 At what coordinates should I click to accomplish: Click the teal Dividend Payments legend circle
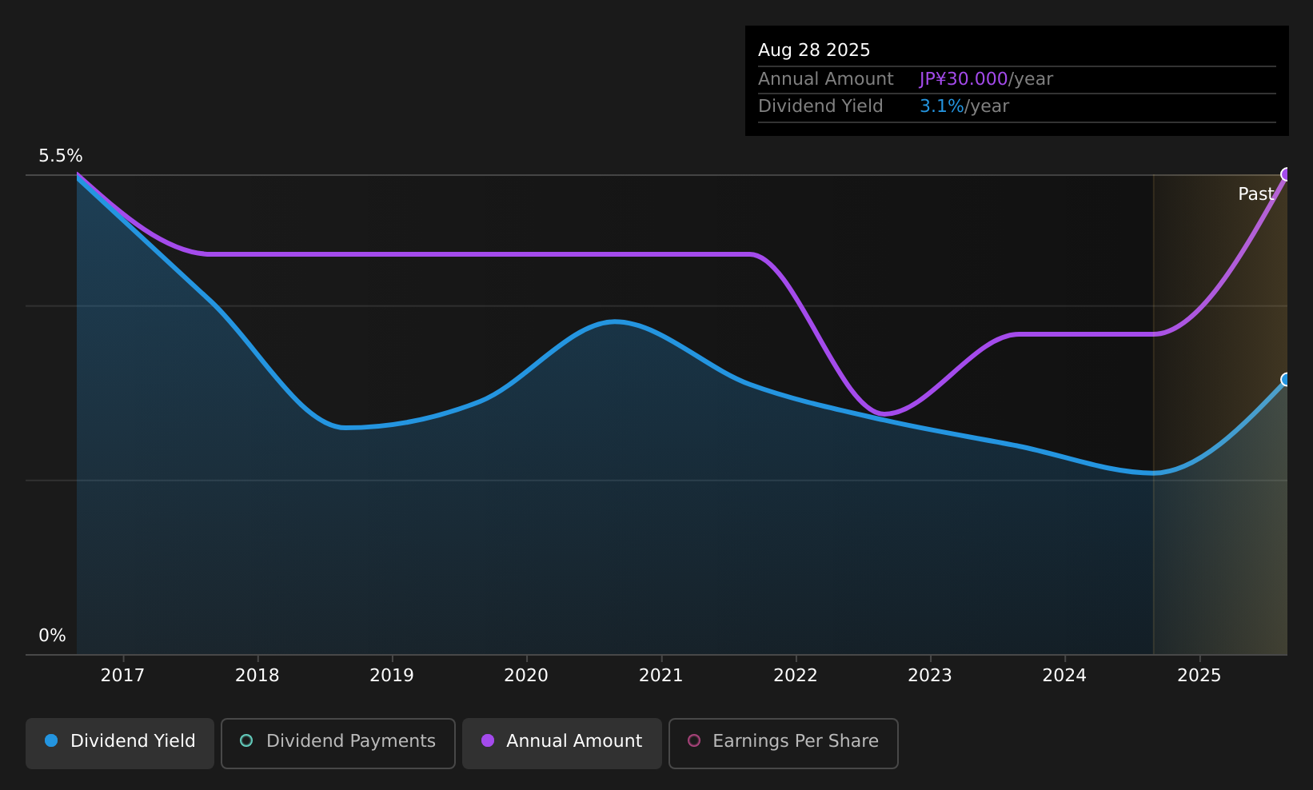246,740
